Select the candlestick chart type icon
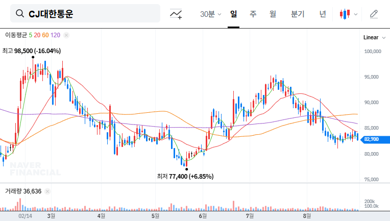The image size is (390, 221). [345, 14]
